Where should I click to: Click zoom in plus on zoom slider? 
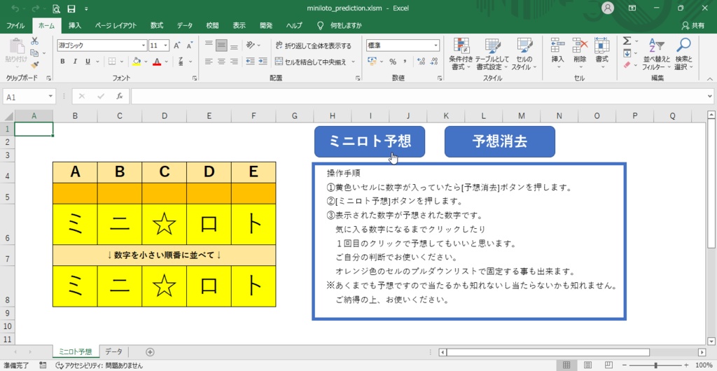[x=686, y=365]
